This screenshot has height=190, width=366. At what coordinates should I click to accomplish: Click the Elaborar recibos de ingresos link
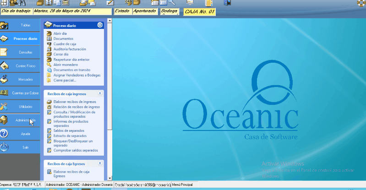(75, 102)
